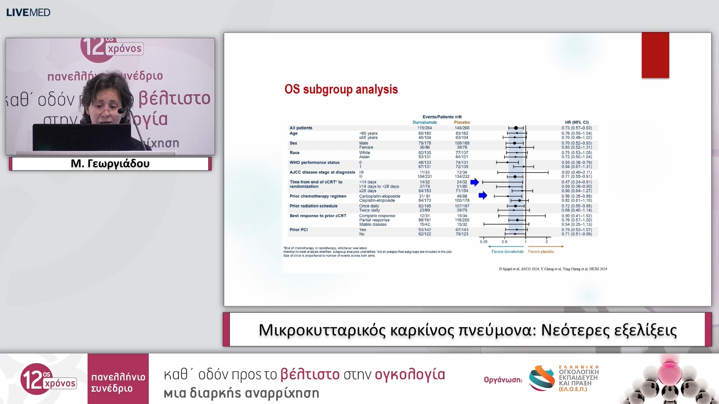Click the OS subgroup analysis heading
This screenshot has height=404, width=719.
[x=341, y=89]
